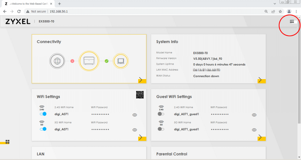Image resolution: width=301 pixels, height=160 pixels.
Task: Click the WiFi Settings QR code
Action: pos(140,95)
